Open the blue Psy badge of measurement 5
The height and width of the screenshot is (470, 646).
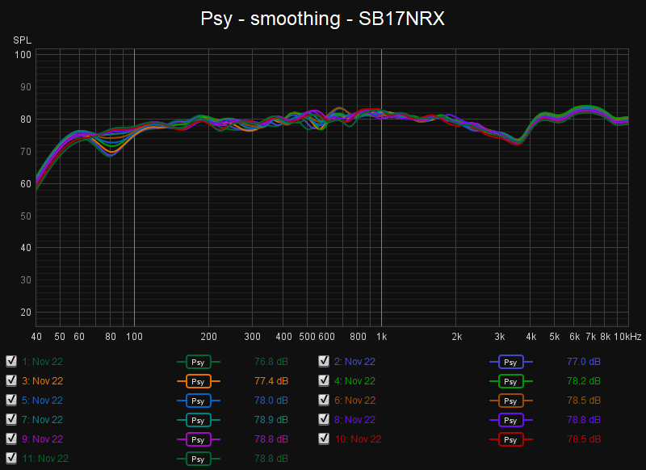click(x=198, y=401)
